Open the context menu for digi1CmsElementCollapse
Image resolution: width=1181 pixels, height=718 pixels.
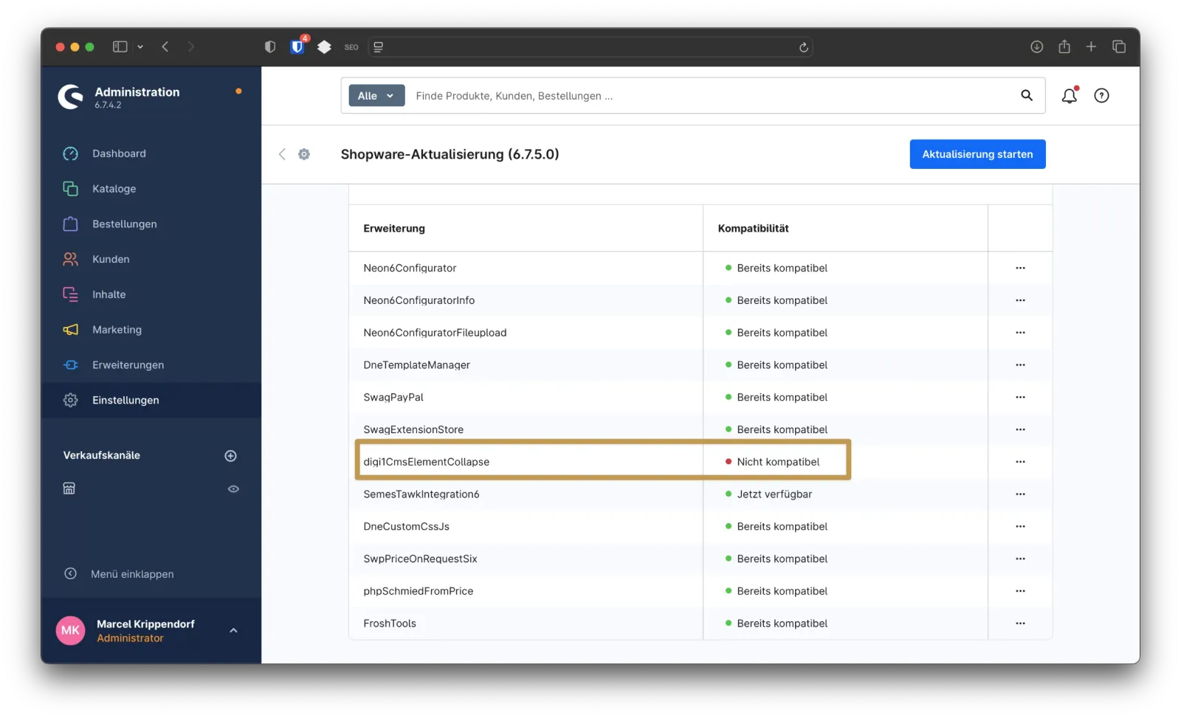coord(1020,461)
